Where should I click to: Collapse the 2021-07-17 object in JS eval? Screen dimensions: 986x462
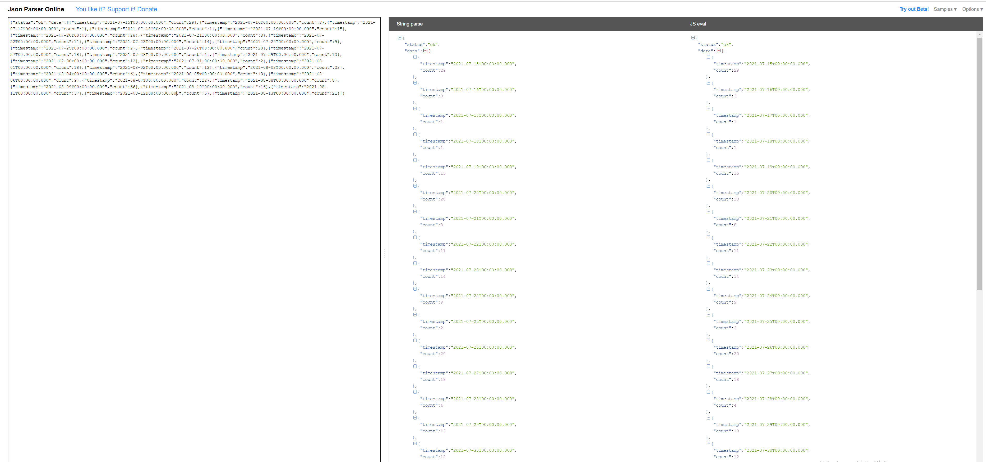709,108
